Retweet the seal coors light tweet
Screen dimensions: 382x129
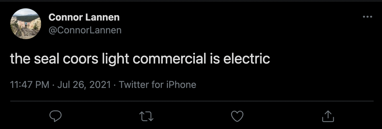point(146,116)
